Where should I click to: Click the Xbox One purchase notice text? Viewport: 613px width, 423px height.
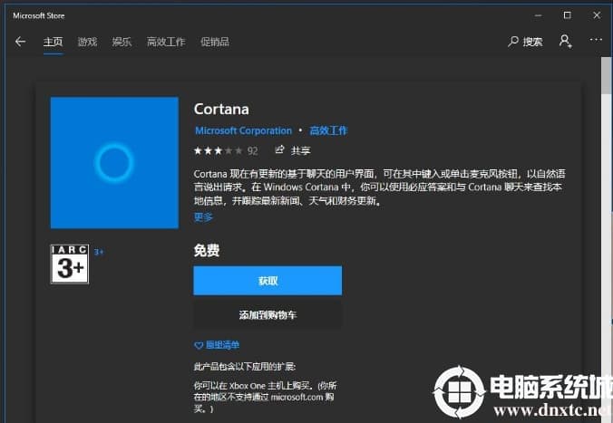265,398
